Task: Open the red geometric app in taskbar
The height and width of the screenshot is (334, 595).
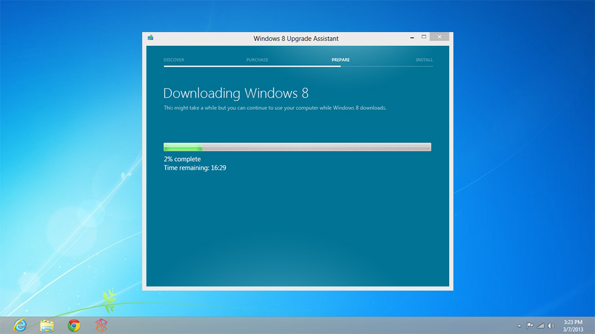Action: click(x=101, y=325)
